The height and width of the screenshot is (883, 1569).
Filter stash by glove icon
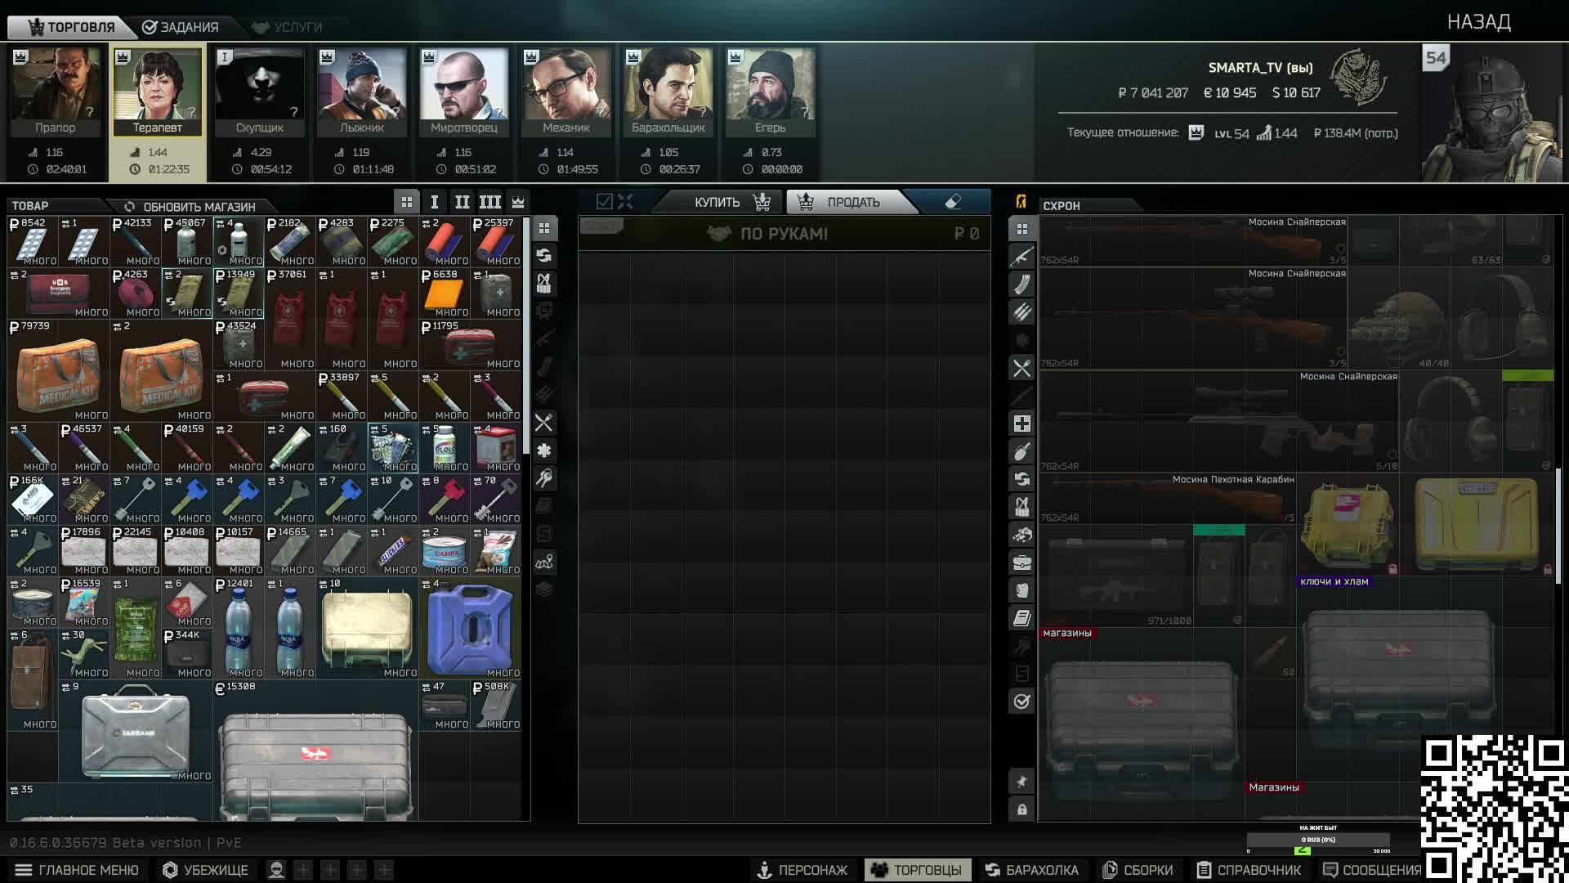tap(1021, 590)
